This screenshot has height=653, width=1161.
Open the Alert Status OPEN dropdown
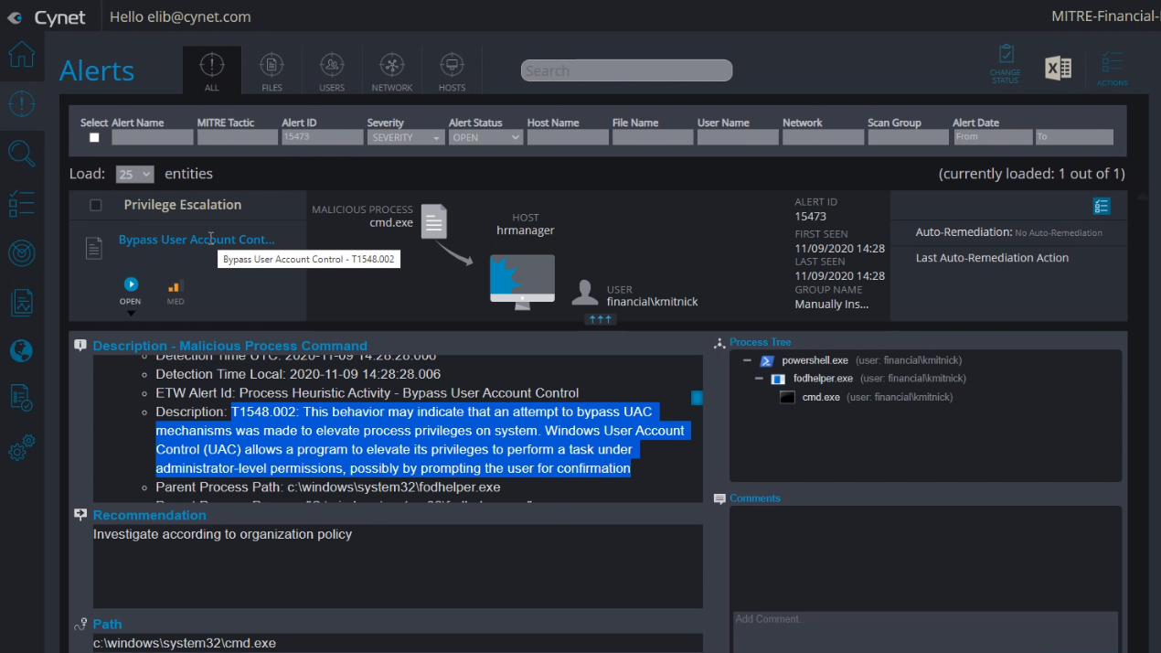click(485, 137)
